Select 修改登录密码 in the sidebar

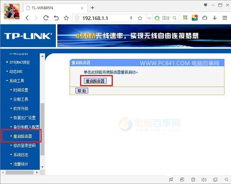(24, 146)
